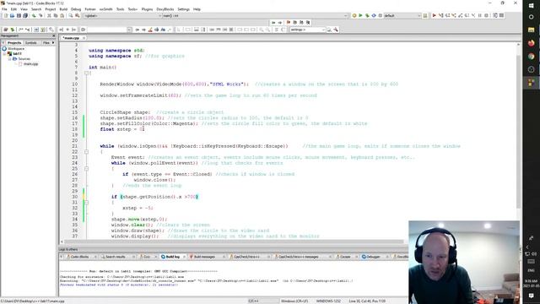Collapse the Sources folder node
This screenshot has height=304, width=540.
click(x=9, y=59)
